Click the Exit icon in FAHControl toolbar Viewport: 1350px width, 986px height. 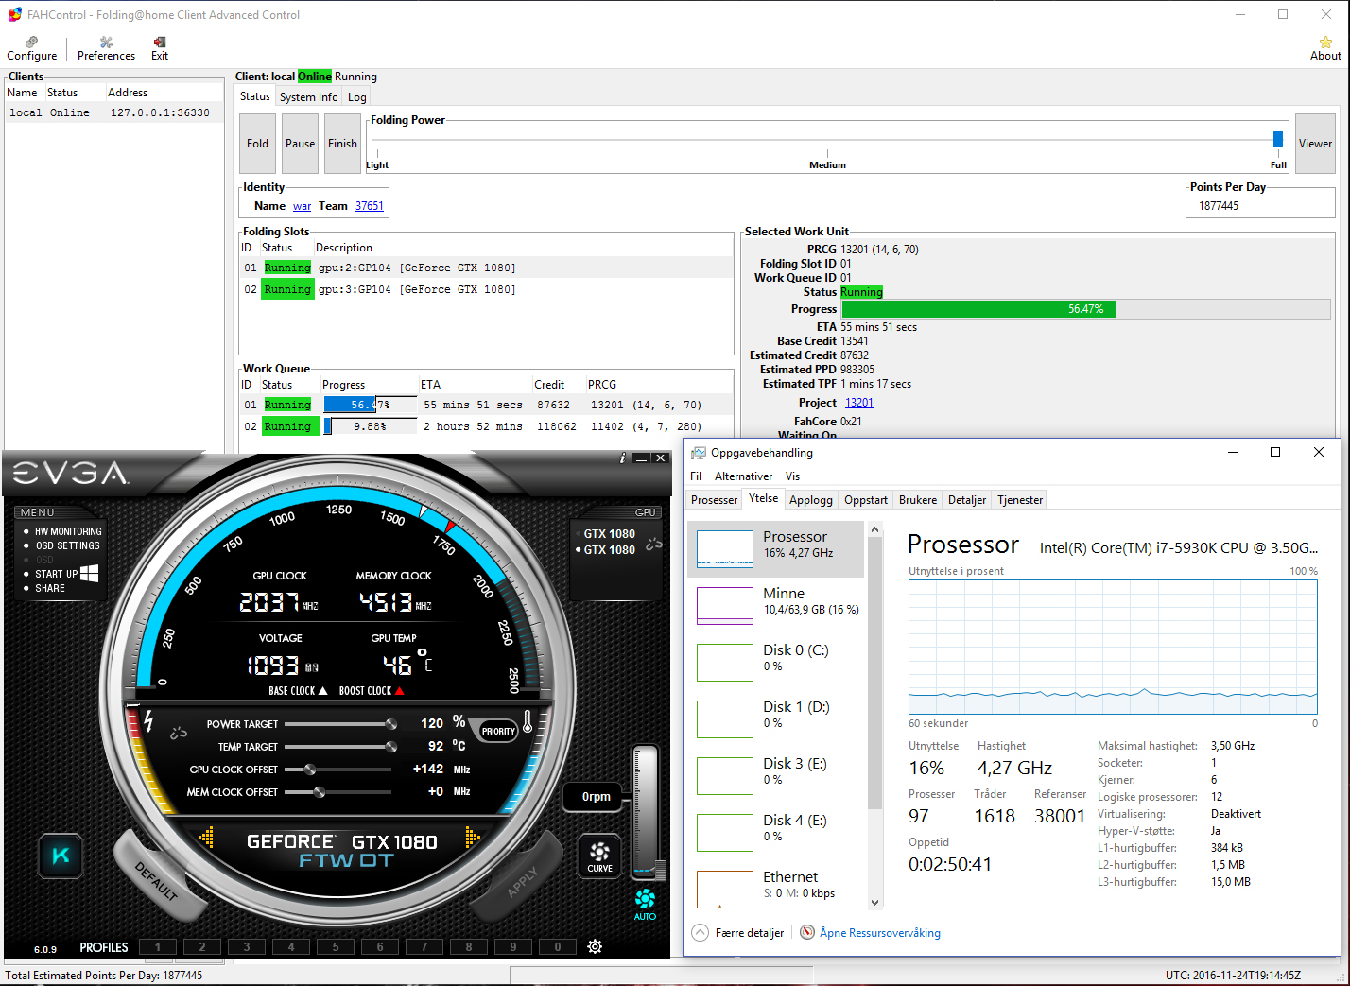click(x=160, y=48)
